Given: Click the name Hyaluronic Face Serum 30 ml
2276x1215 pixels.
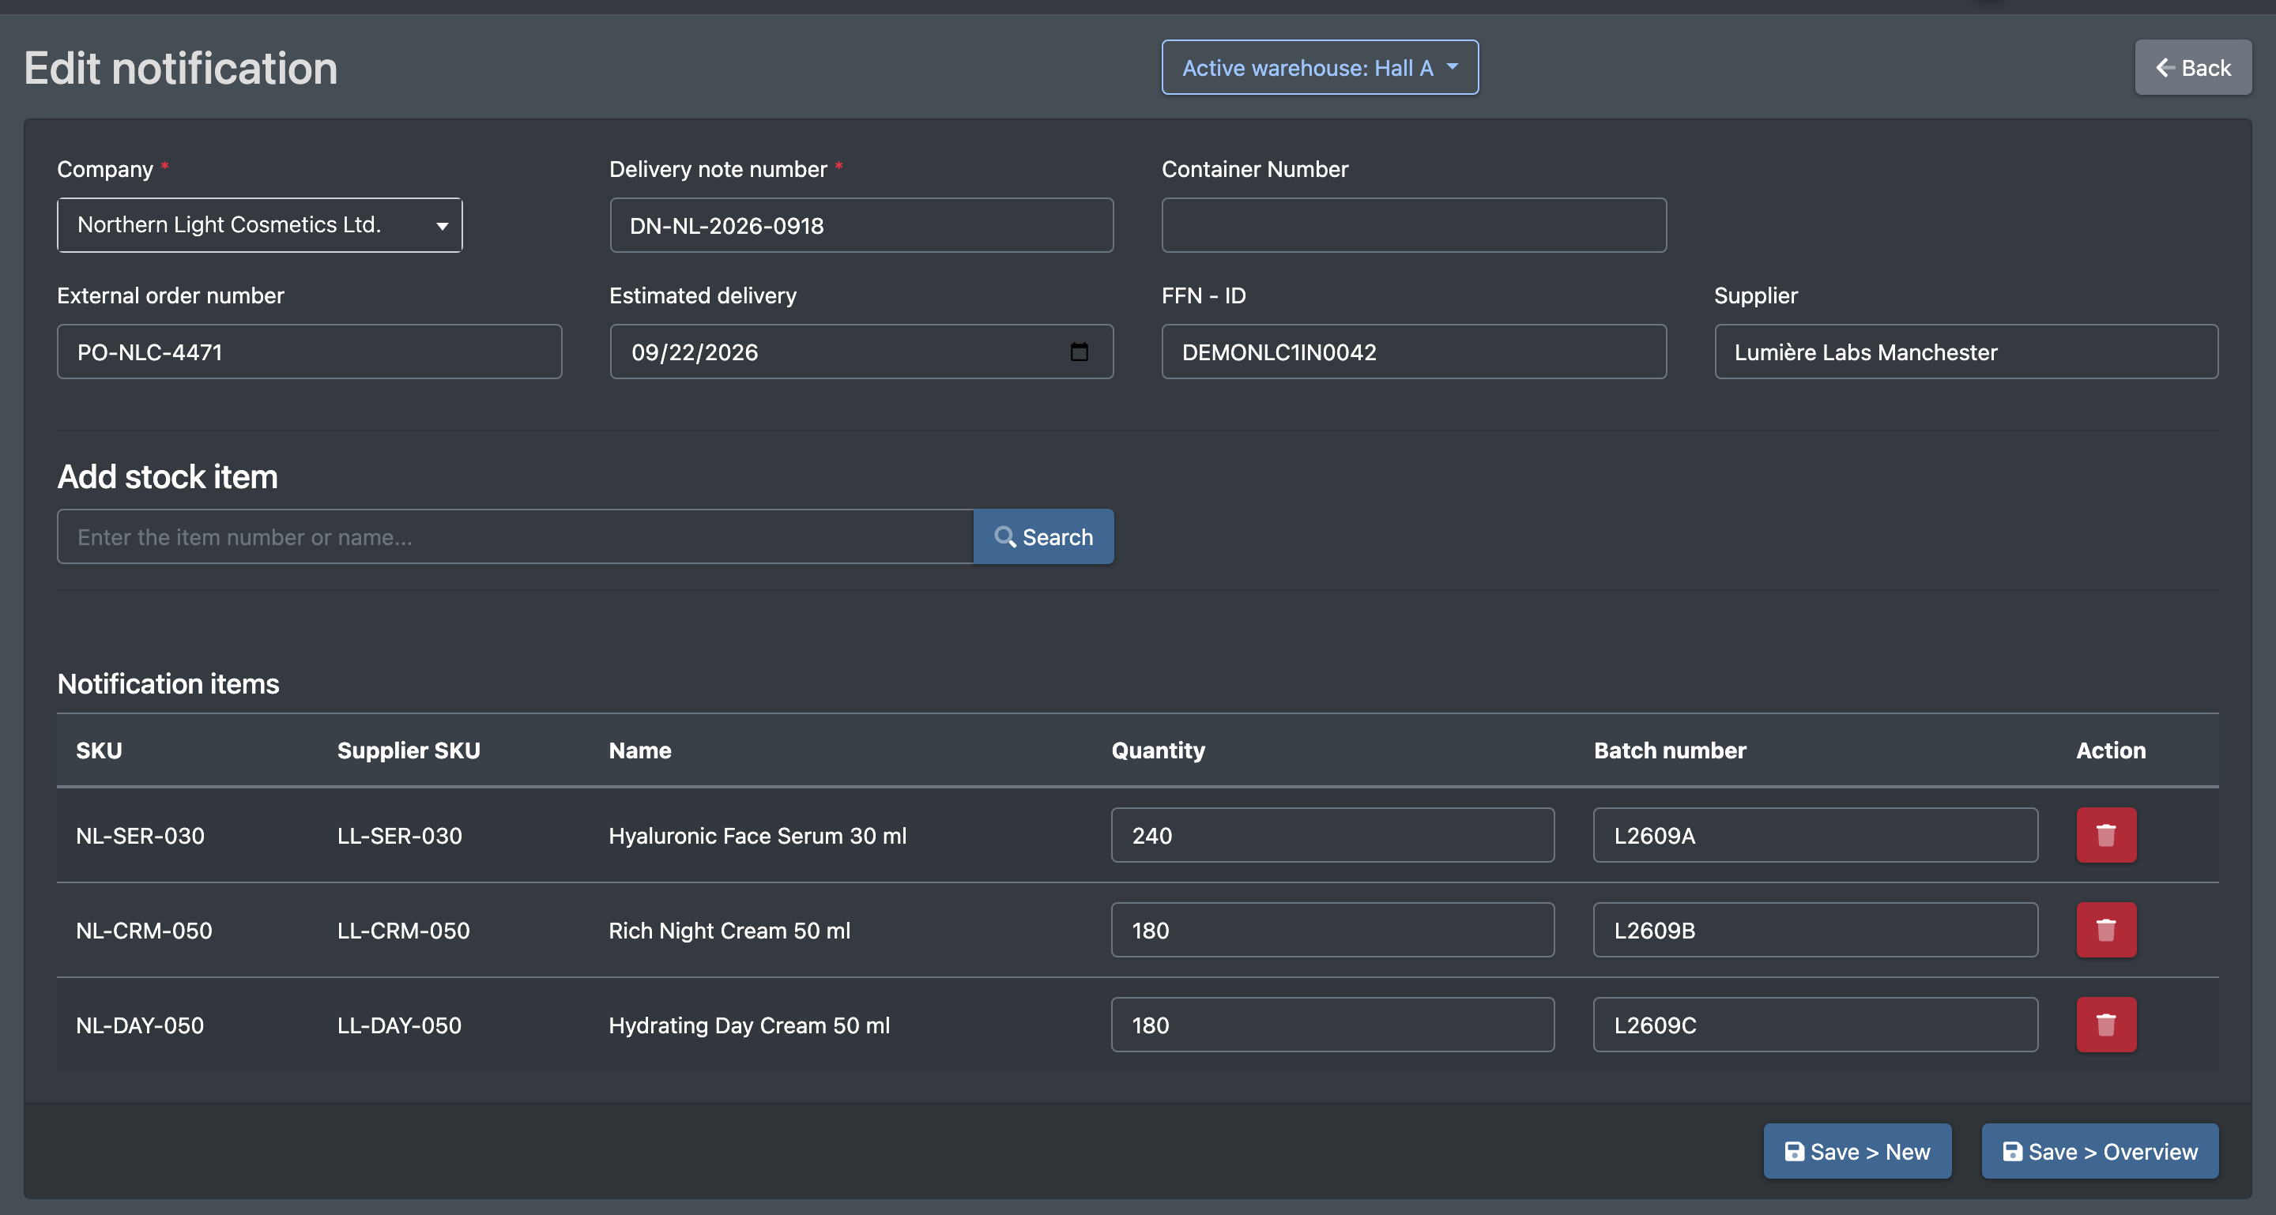Looking at the screenshot, I should click(x=757, y=835).
